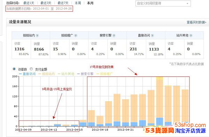
Task: Open the 自定义时间段查询 dropdown
Action: click(x=163, y=3)
